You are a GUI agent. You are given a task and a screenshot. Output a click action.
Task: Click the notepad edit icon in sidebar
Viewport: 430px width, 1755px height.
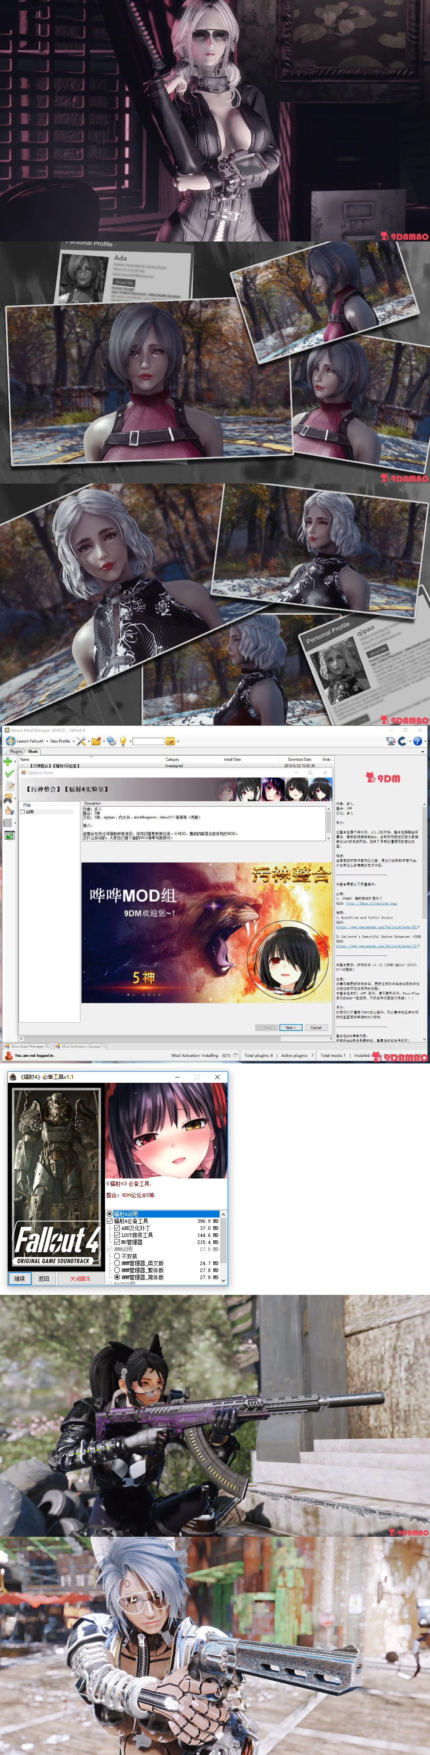pyautogui.click(x=9, y=786)
